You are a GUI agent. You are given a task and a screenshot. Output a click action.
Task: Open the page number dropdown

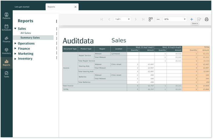[122, 19]
